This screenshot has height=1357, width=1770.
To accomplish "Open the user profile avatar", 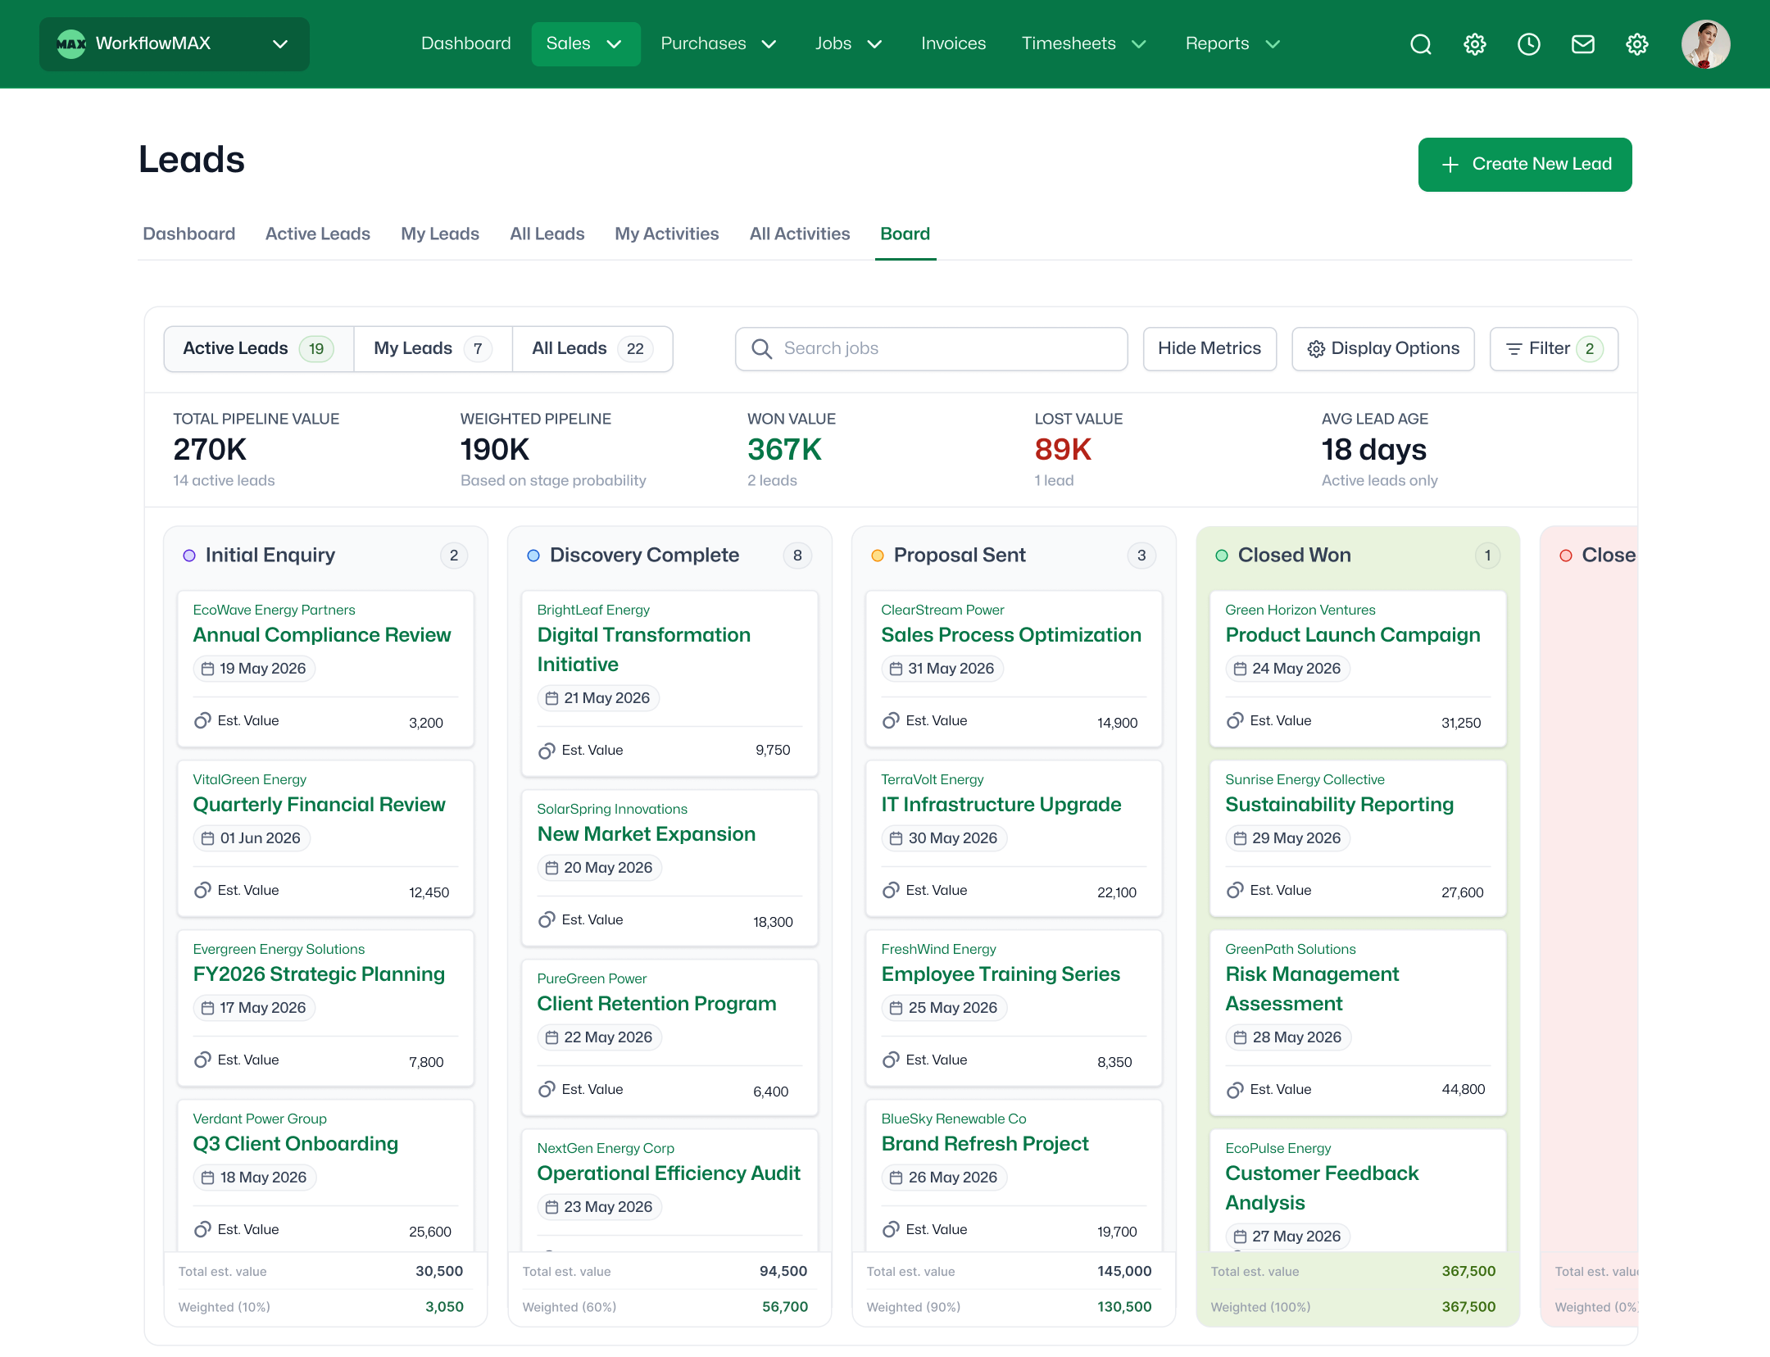I will click(x=1706, y=44).
